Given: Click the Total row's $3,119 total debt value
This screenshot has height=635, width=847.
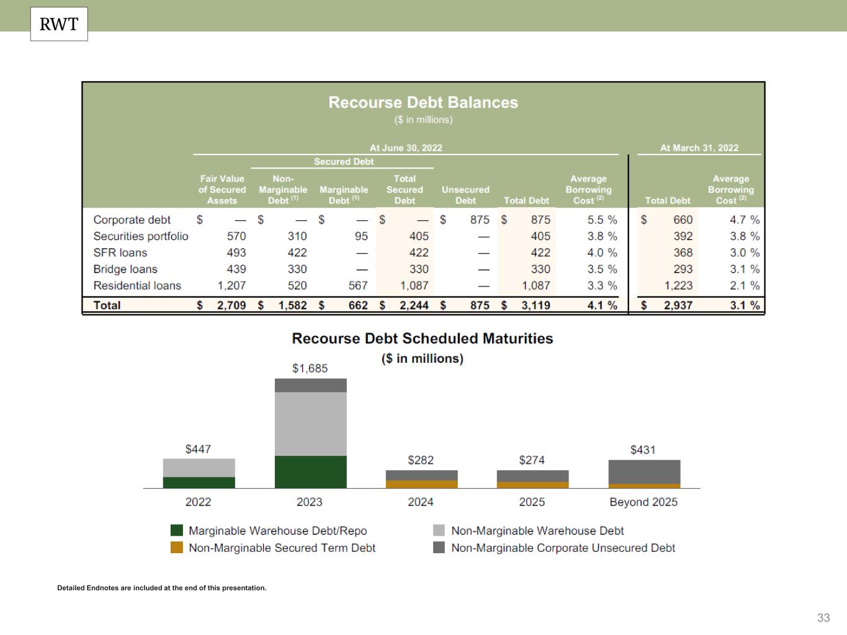Looking at the screenshot, I should click(535, 305).
